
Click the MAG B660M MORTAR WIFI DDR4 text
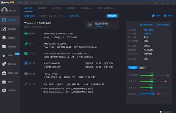pos(66,53)
